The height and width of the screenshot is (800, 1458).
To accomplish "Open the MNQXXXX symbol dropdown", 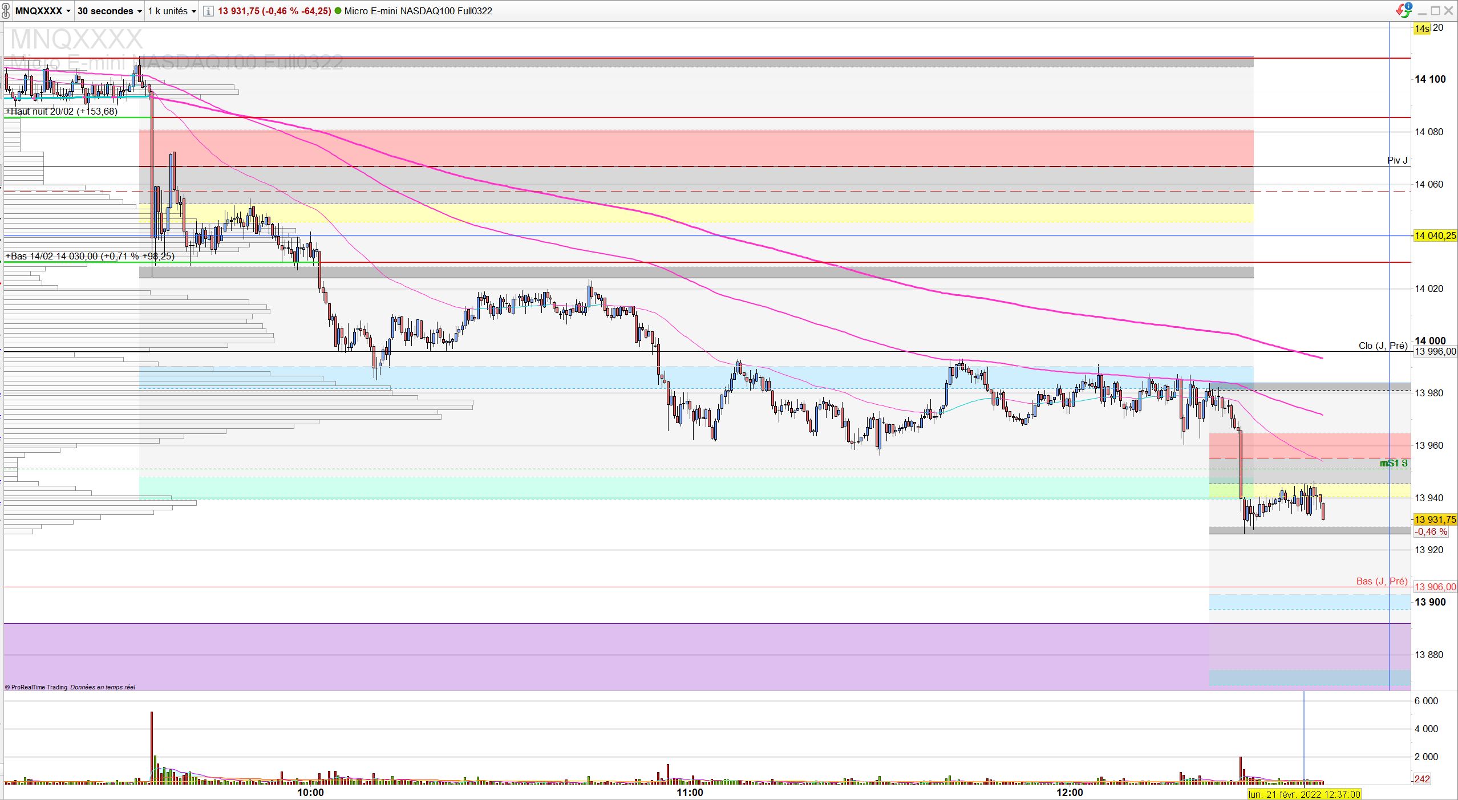I will [43, 11].
